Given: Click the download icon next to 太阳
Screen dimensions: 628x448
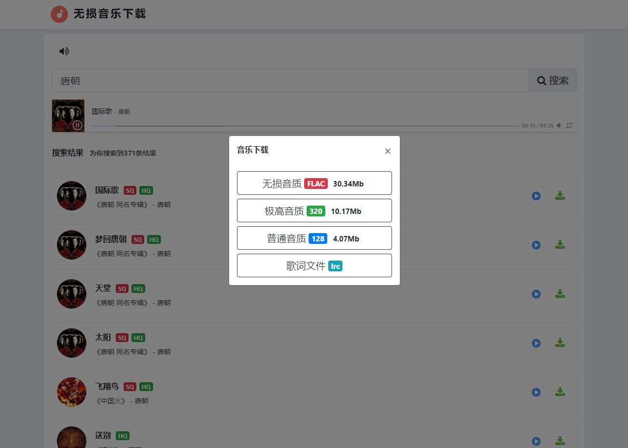Looking at the screenshot, I should (x=560, y=343).
